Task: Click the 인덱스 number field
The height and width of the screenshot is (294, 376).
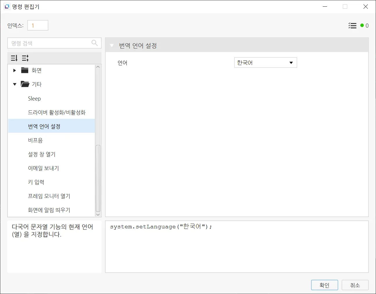Action: tap(38, 26)
